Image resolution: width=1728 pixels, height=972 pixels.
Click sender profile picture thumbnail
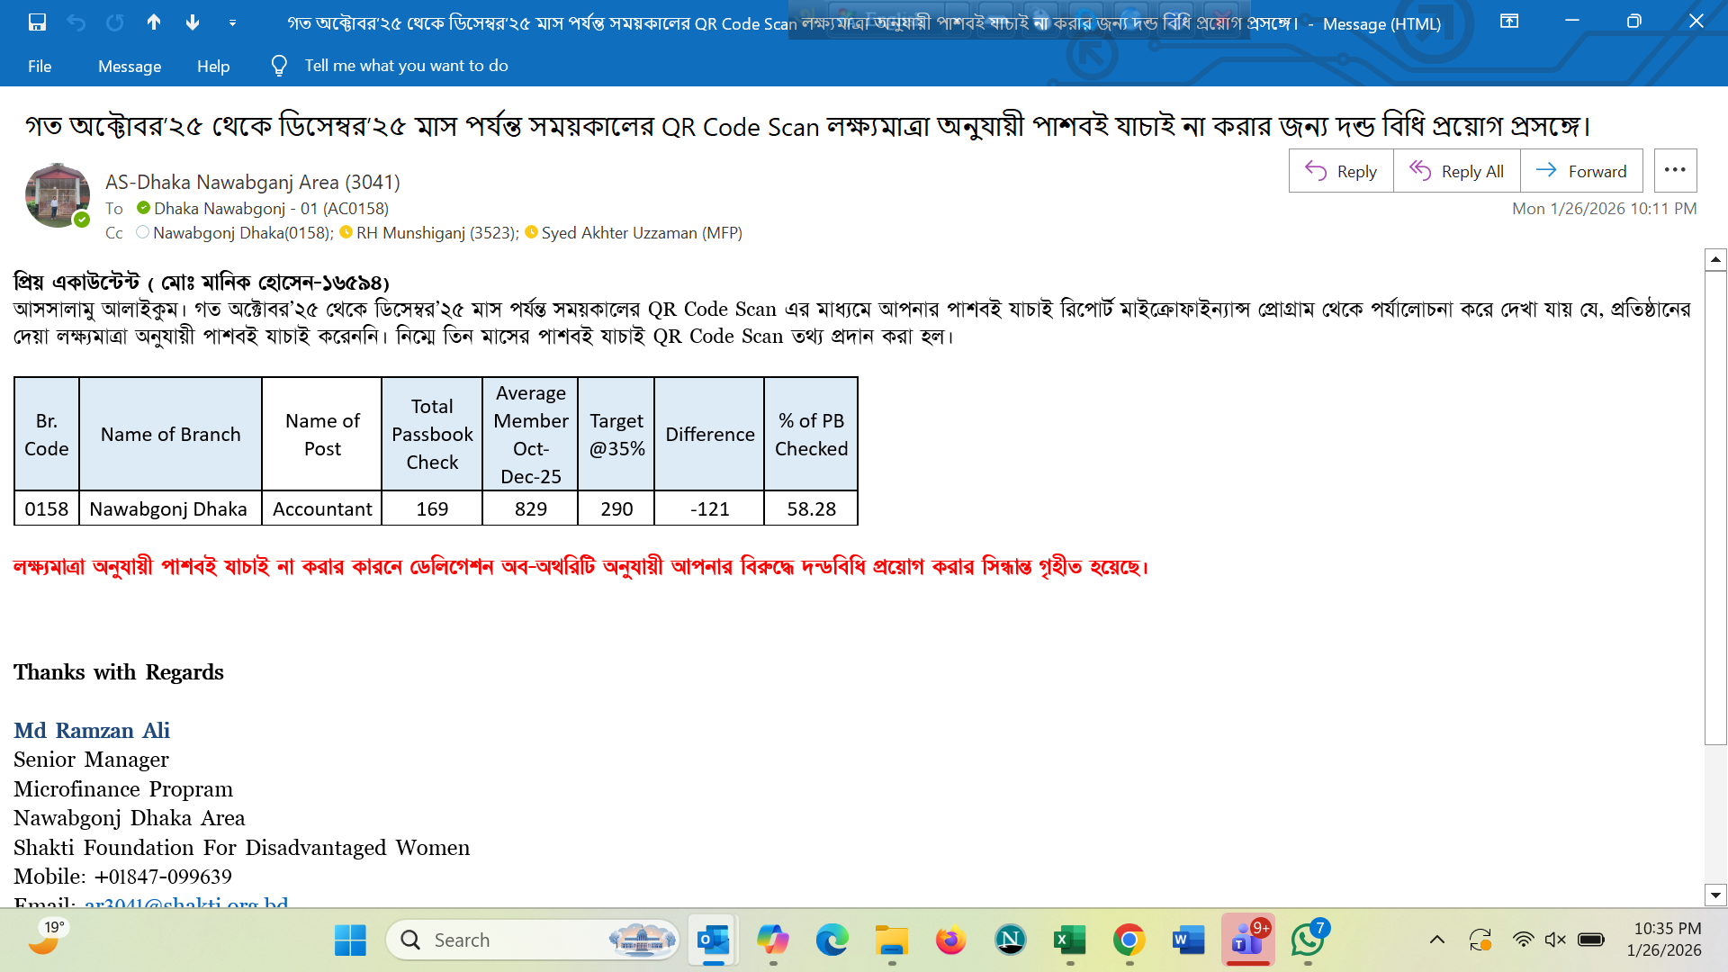(x=57, y=194)
